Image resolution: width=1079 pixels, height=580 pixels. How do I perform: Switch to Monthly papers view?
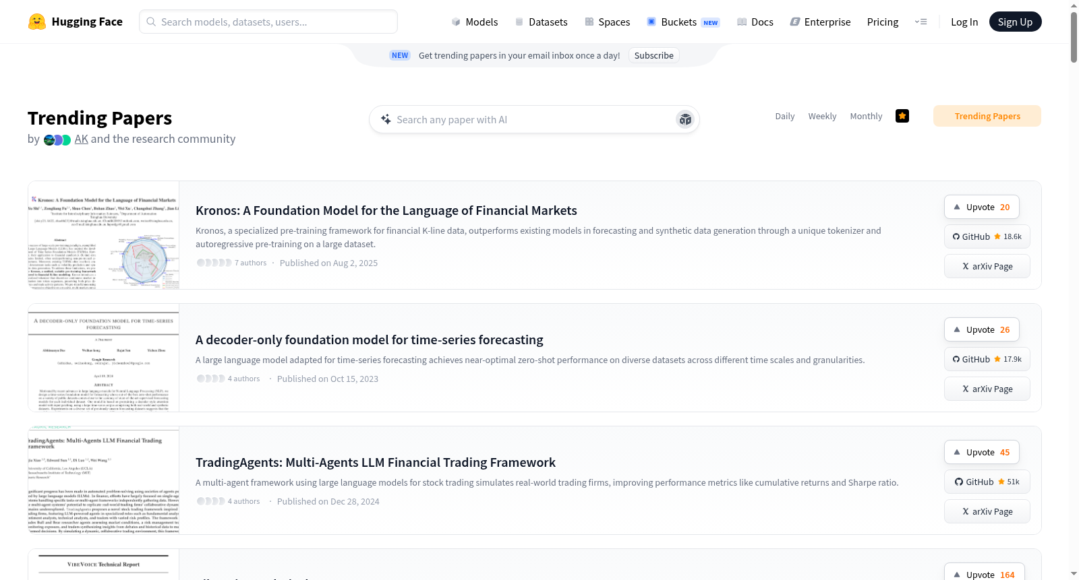point(866,116)
